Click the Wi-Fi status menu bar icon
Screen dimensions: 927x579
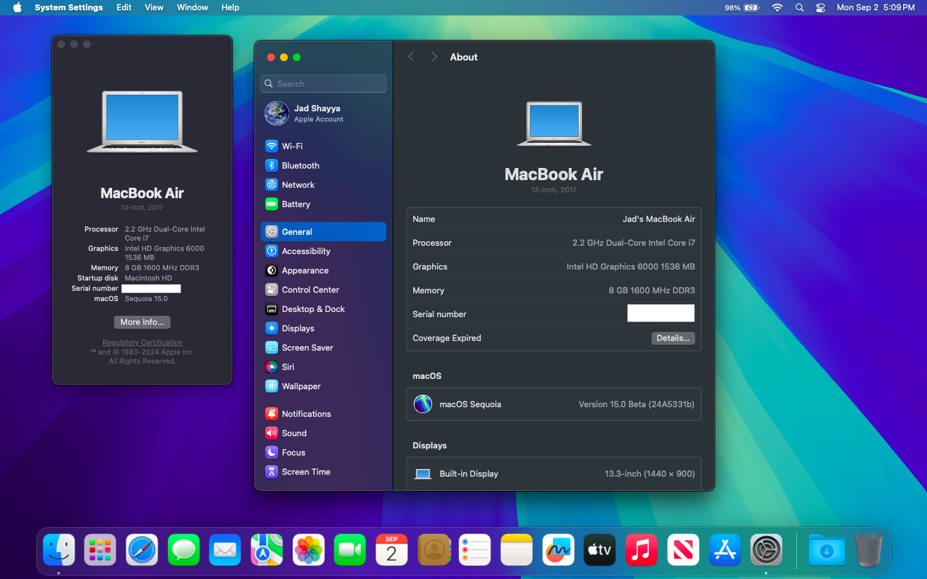(x=778, y=8)
